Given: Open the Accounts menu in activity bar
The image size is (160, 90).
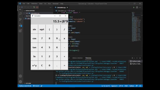Looking at the screenshot, I should click(x=20, y=76).
